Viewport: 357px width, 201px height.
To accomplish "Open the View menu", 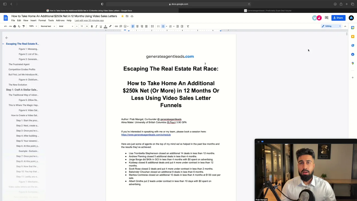I will point(26,20).
